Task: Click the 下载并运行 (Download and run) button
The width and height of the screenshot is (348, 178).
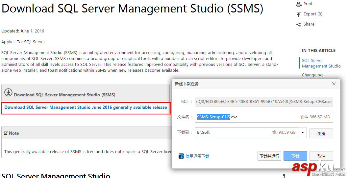Action: click(269, 156)
